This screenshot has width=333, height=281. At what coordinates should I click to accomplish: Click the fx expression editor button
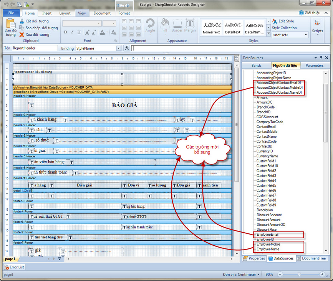[x=127, y=48]
